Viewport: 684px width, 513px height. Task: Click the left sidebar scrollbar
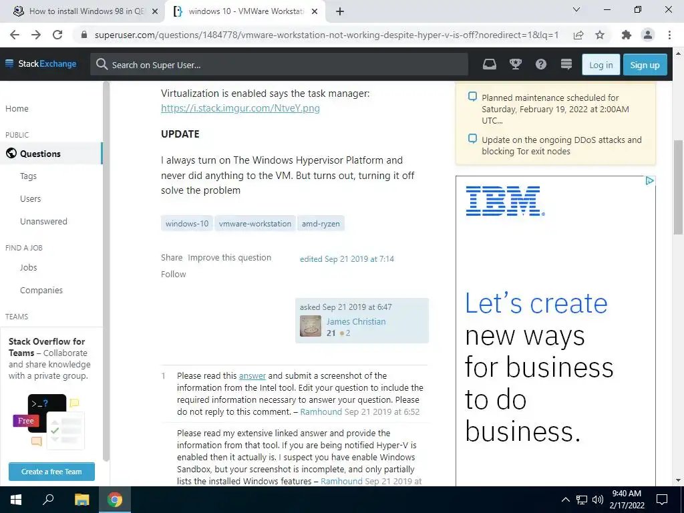tap(106, 271)
